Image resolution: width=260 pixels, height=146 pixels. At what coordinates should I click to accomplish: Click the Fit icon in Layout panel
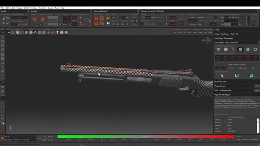(x=102, y=18)
